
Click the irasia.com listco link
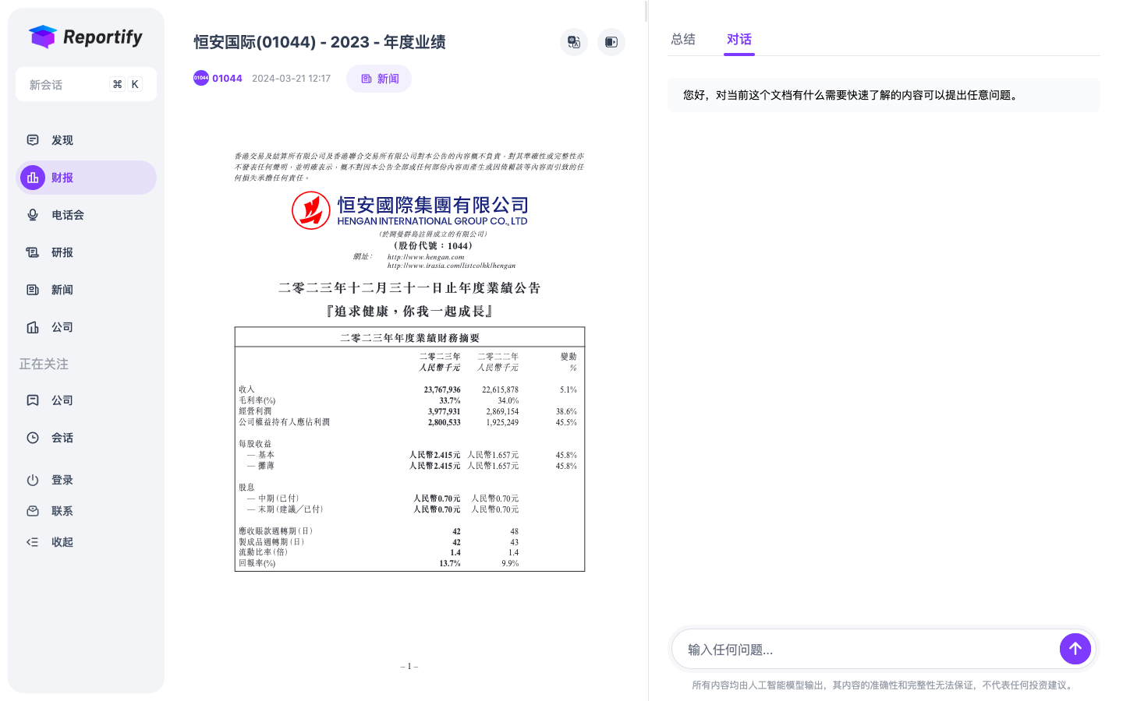[x=452, y=266]
